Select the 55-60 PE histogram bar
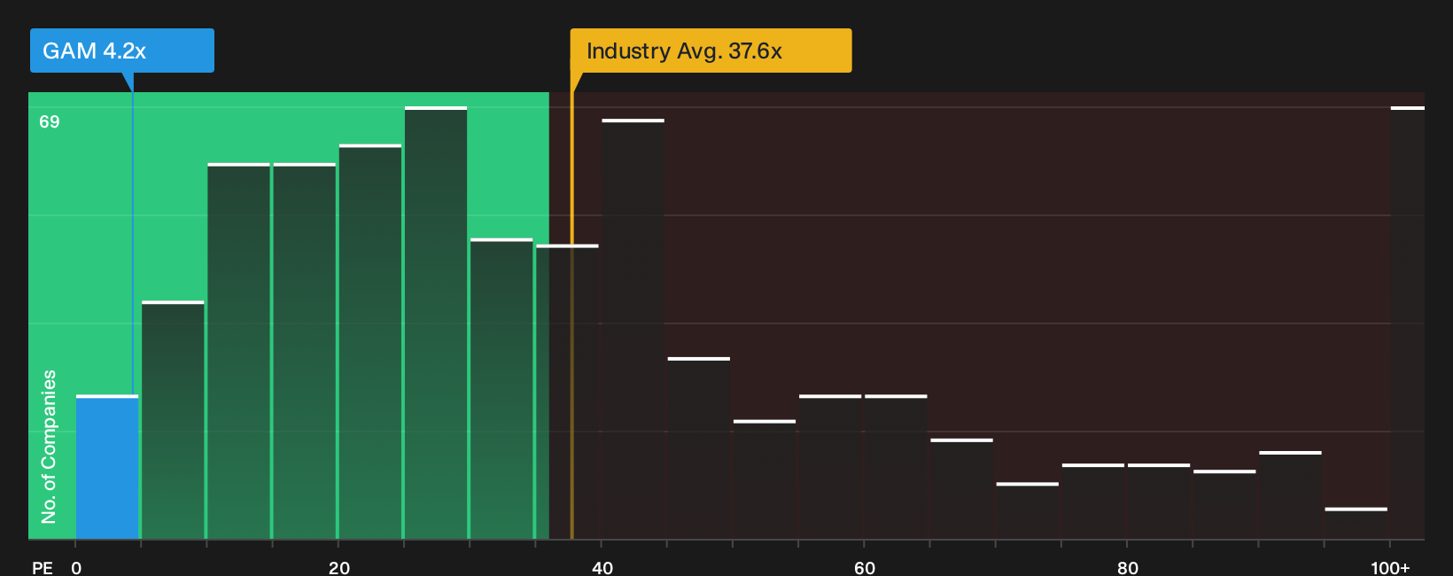Image resolution: width=1453 pixels, height=576 pixels. (830, 467)
